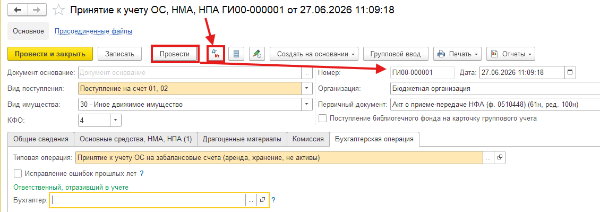Open the edit history pencil icon
The width and height of the screenshot is (600, 212).
pyautogui.click(x=257, y=54)
